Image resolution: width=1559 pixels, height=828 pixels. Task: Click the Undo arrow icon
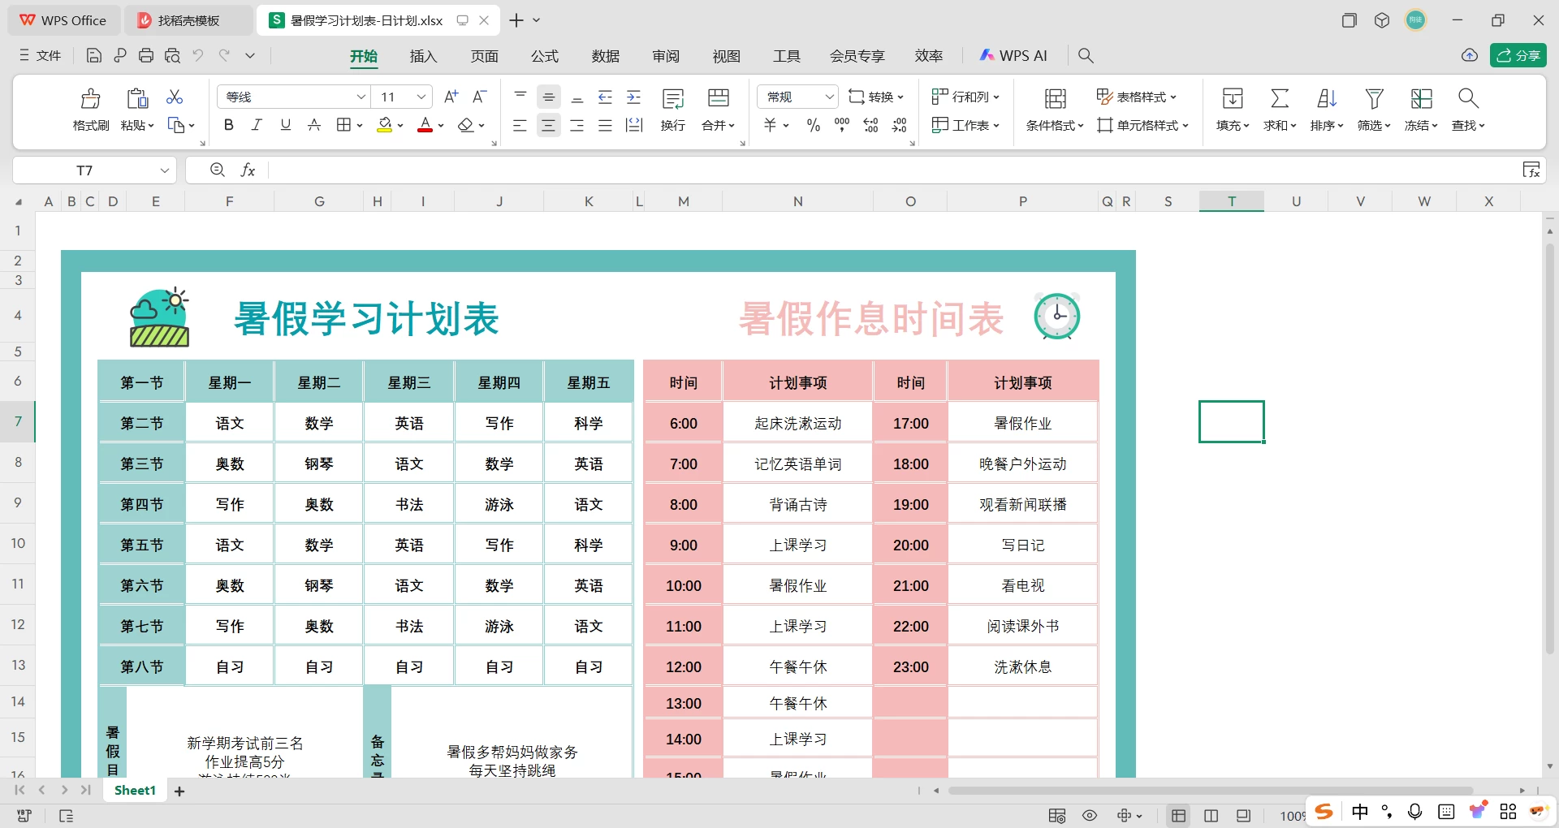coord(198,55)
